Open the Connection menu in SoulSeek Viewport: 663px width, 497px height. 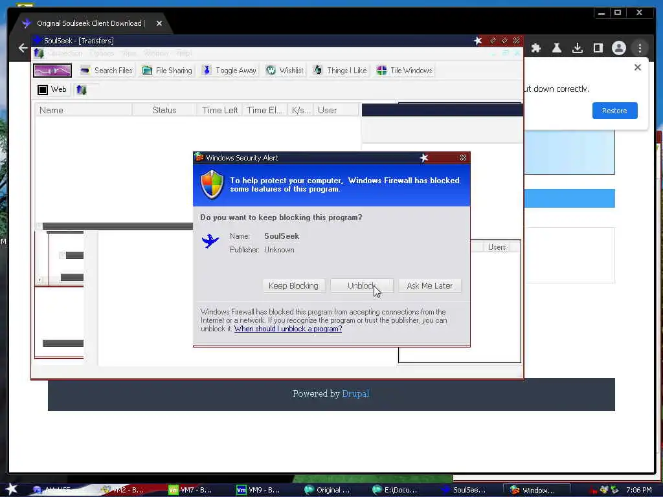[x=65, y=53]
